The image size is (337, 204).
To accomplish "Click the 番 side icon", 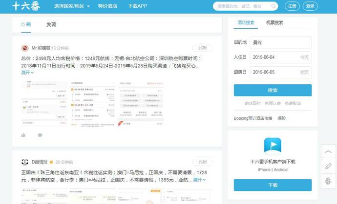I will pyautogui.click(x=328, y=181).
